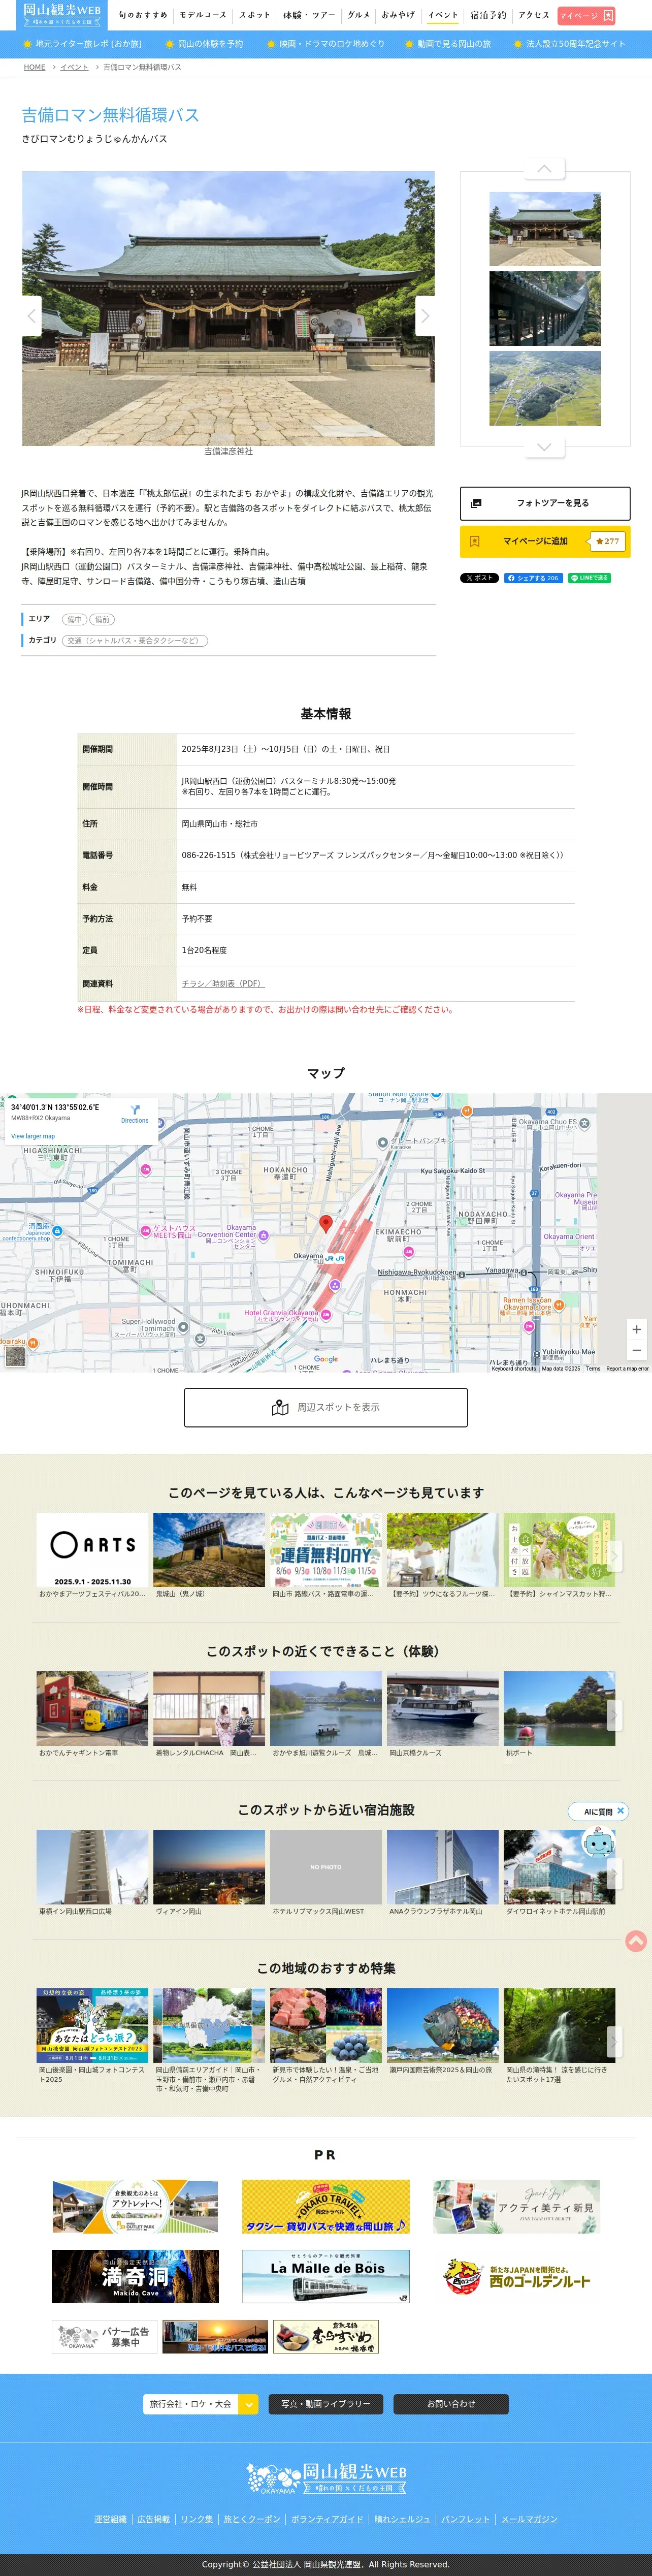Open 岡山京橋クルーズ card
Screen dimensions: 652x2576
pos(443,1715)
